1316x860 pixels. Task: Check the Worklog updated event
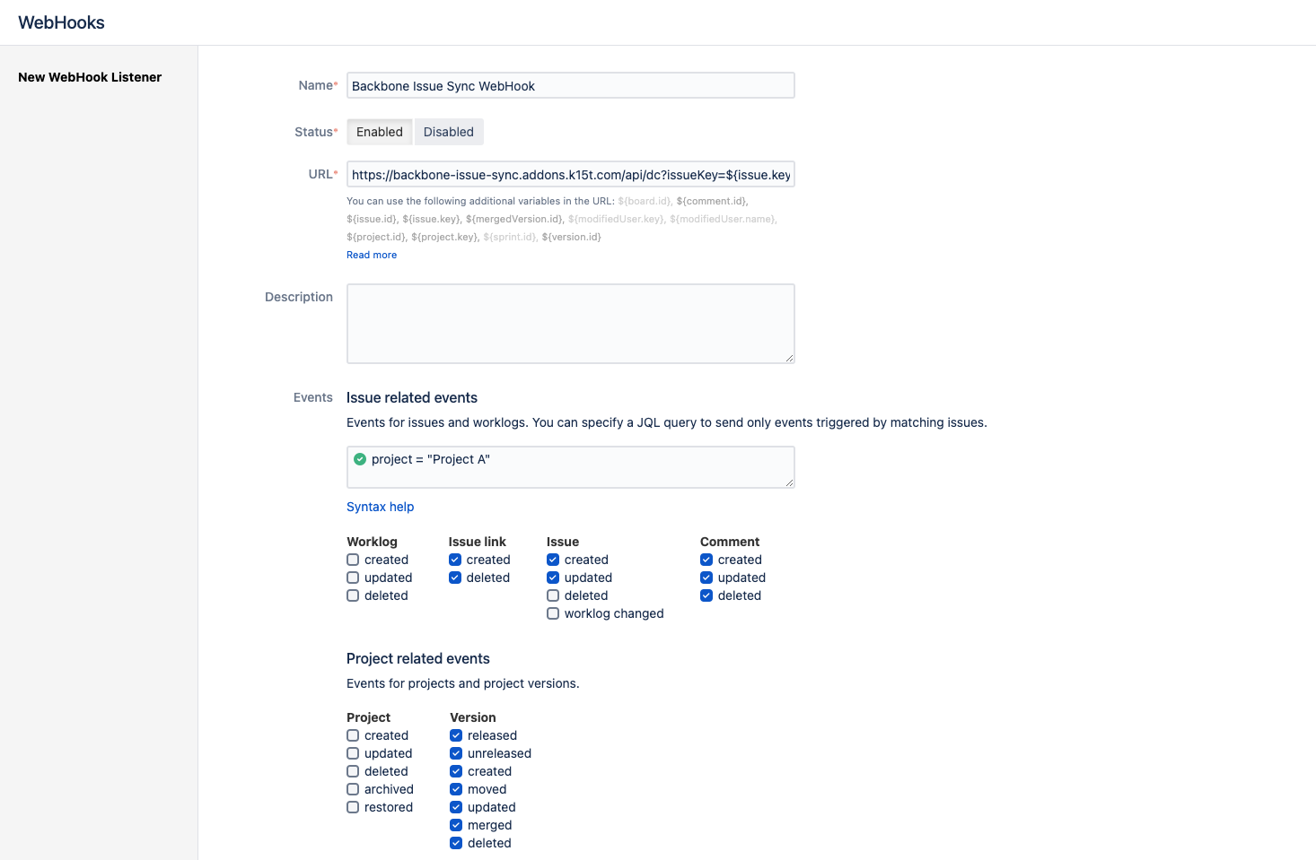point(353,578)
